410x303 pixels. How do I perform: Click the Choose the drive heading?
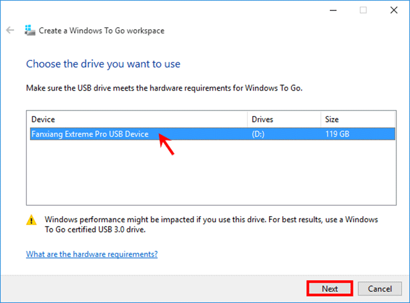(103, 64)
